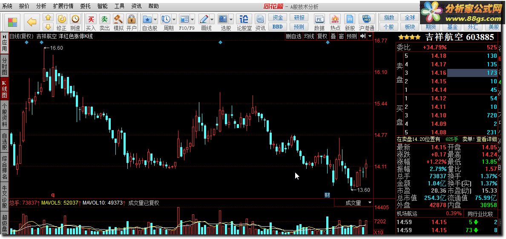Toggle 均线 moving averages display
Screen dimensions: 506x239
click(x=309, y=36)
